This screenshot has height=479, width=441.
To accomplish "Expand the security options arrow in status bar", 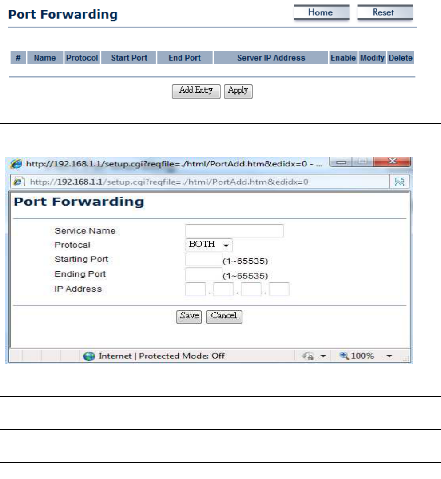I will 323,356.
